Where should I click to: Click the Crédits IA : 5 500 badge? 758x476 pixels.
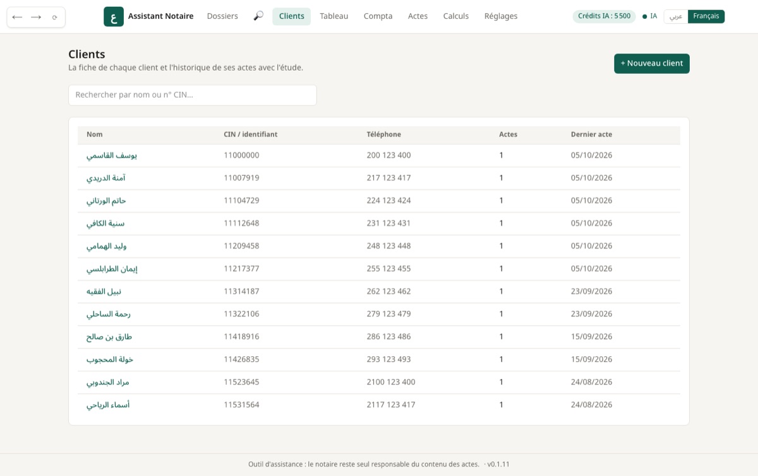605,16
